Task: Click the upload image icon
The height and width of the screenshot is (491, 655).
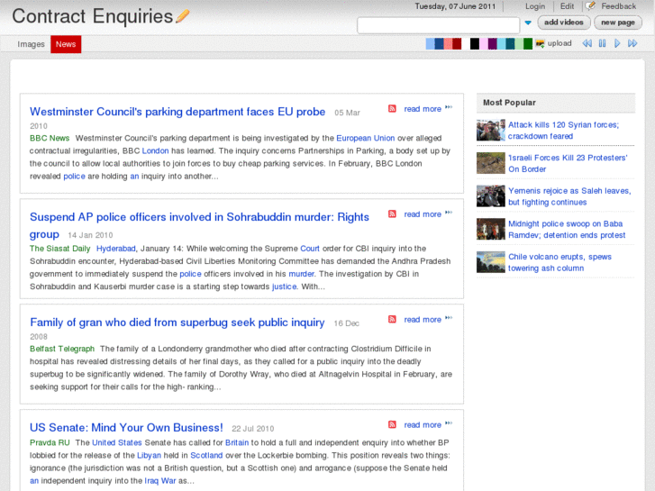Action: (540, 43)
